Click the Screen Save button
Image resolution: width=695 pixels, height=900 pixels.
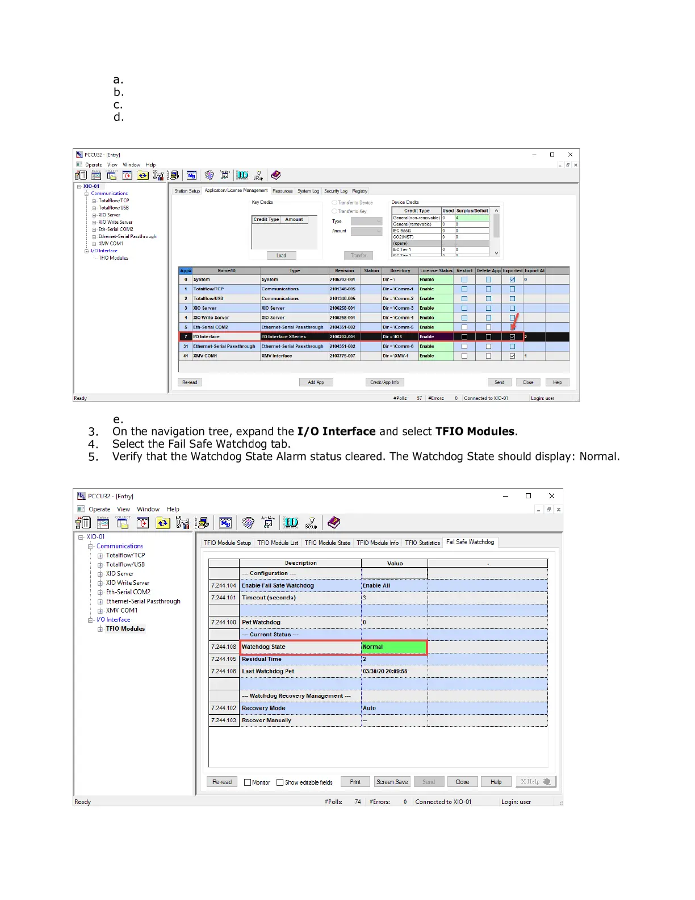click(392, 782)
